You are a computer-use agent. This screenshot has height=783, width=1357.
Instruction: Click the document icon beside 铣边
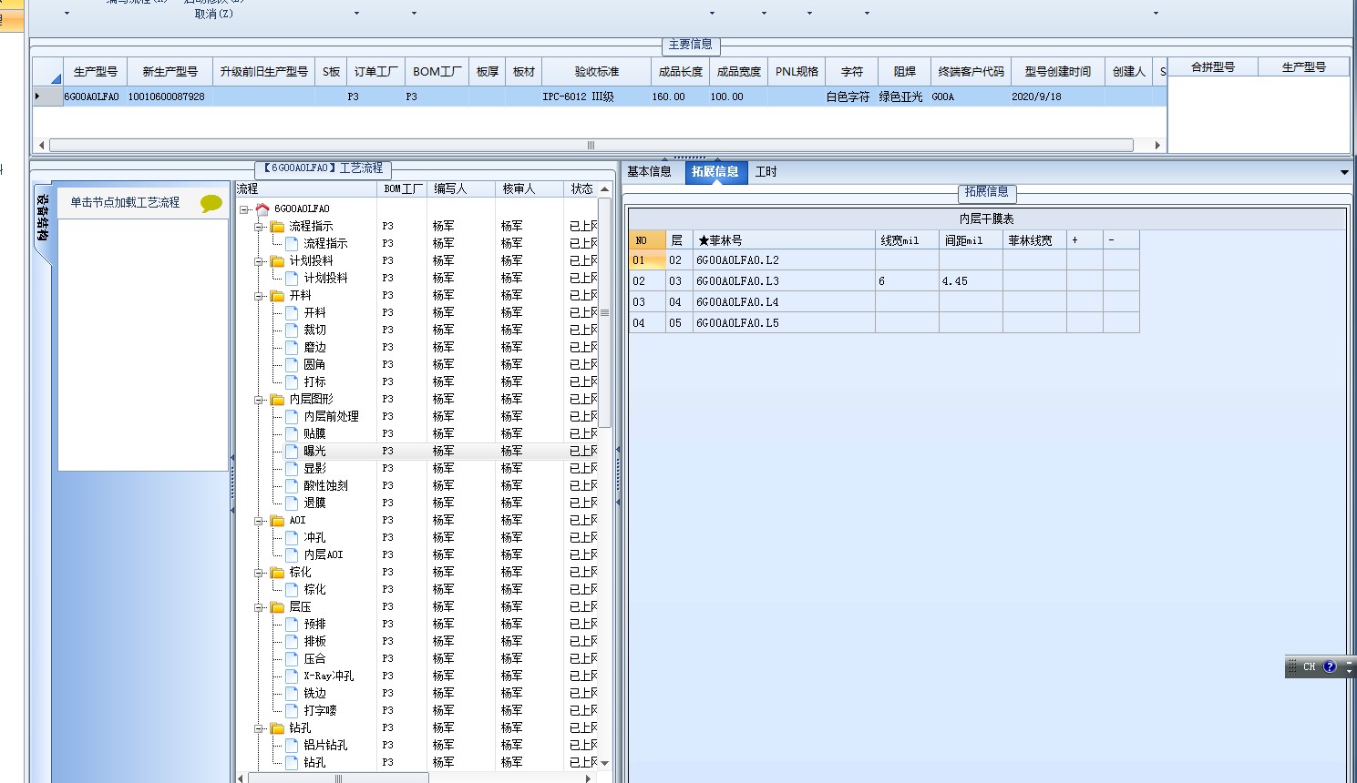pyautogui.click(x=292, y=693)
